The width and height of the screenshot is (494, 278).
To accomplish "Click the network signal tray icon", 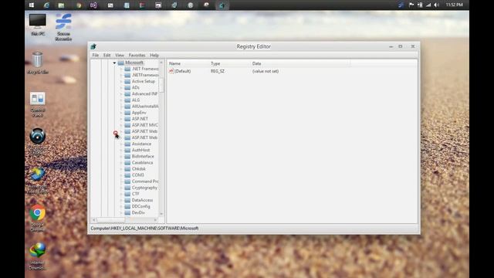I will [428, 5].
